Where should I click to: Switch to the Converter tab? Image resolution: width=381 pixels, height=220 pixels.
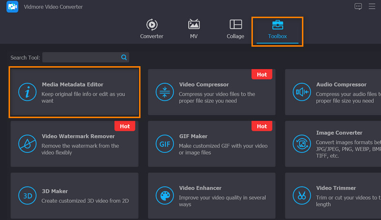(151, 29)
